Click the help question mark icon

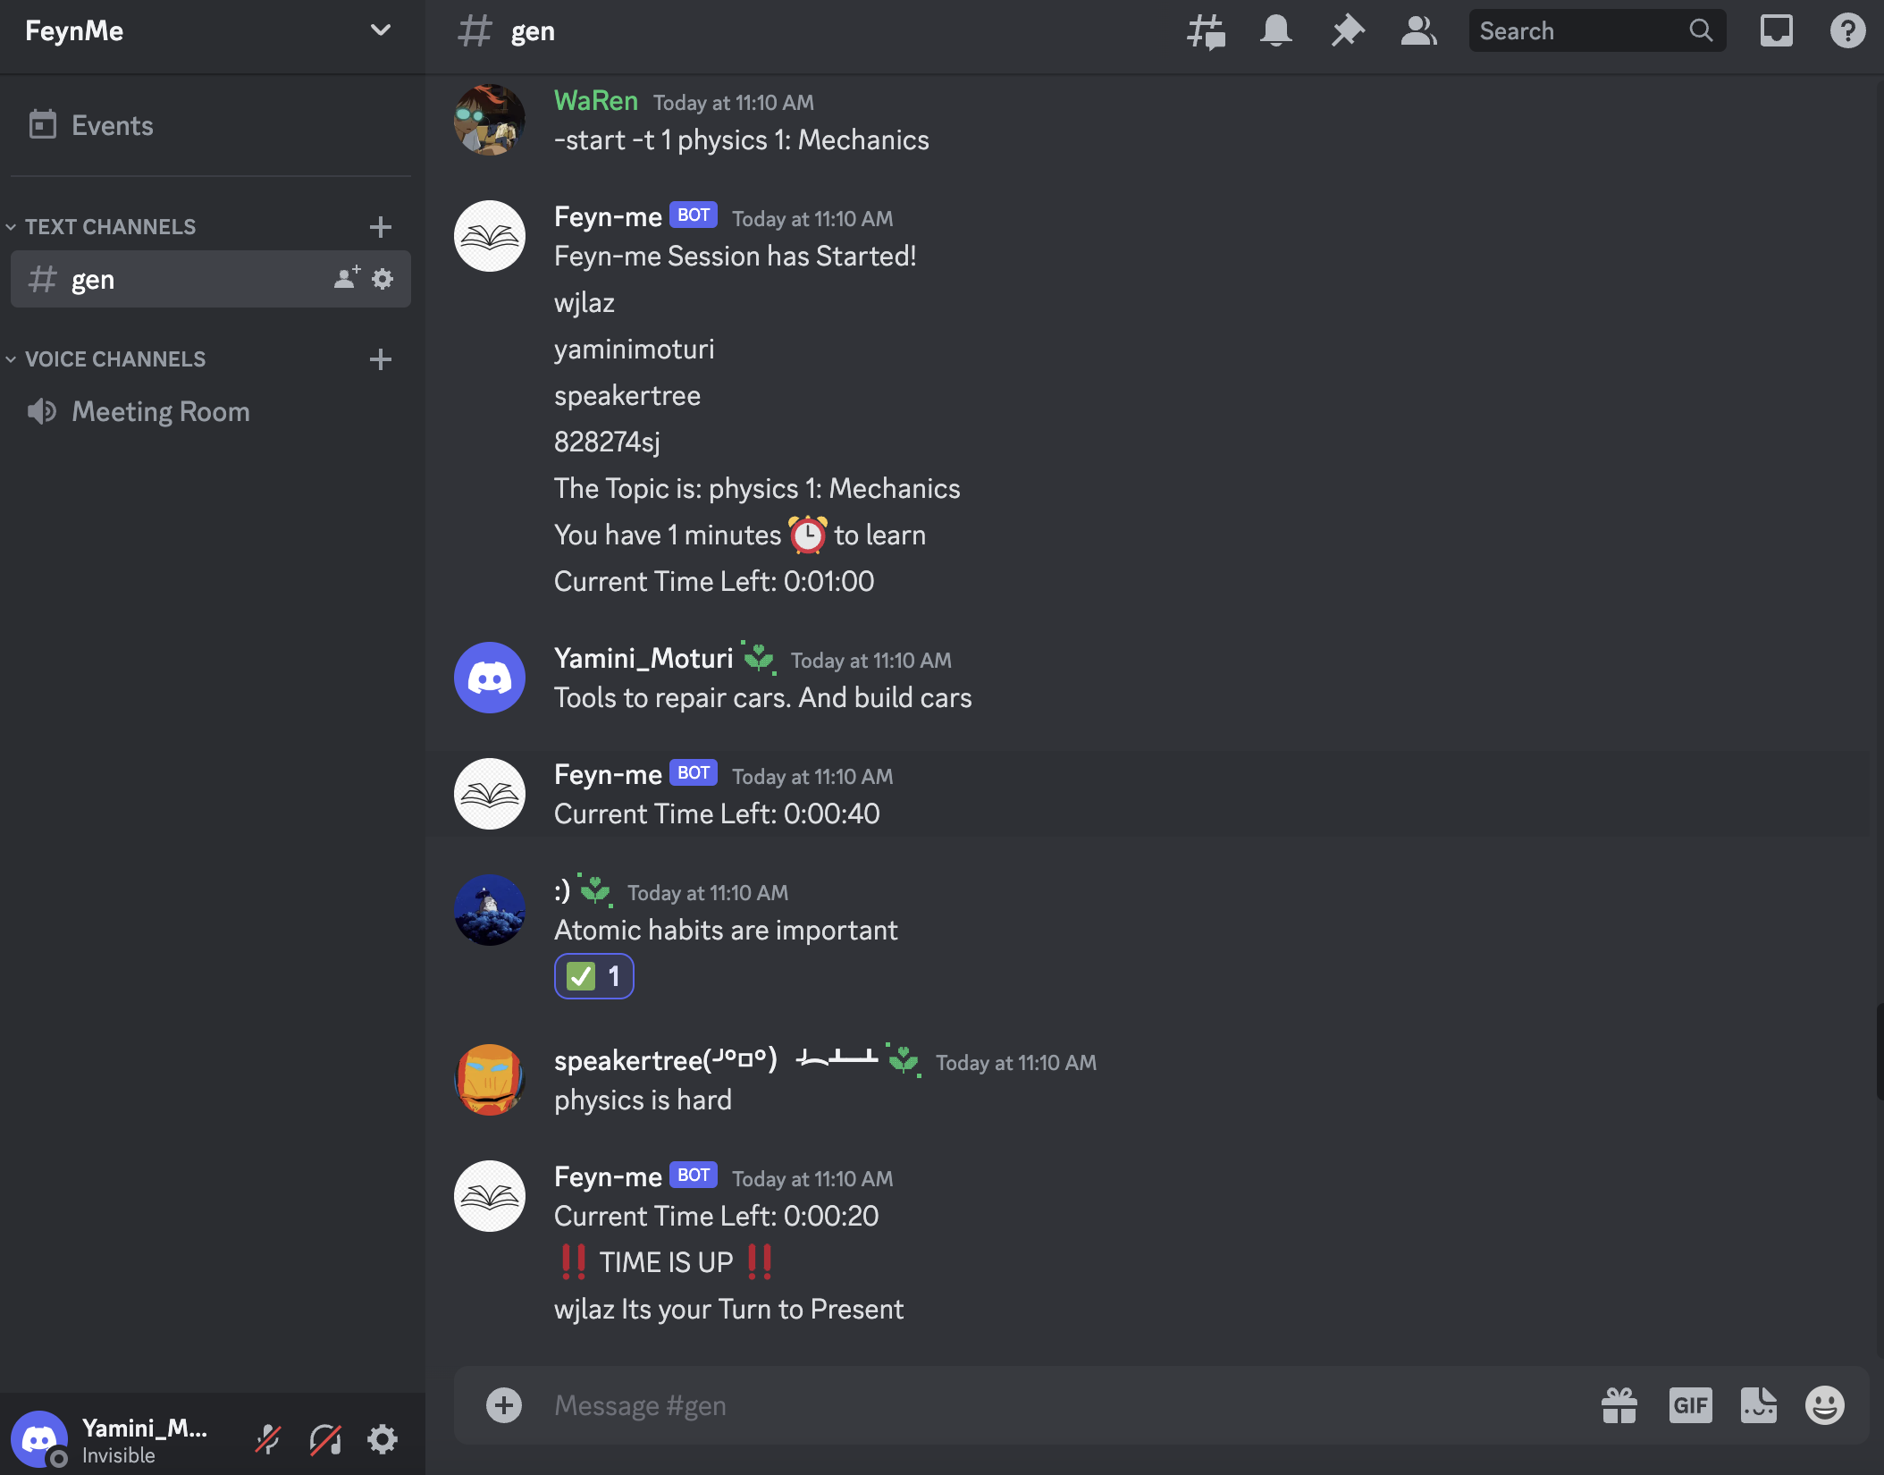click(x=1846, y=32)
